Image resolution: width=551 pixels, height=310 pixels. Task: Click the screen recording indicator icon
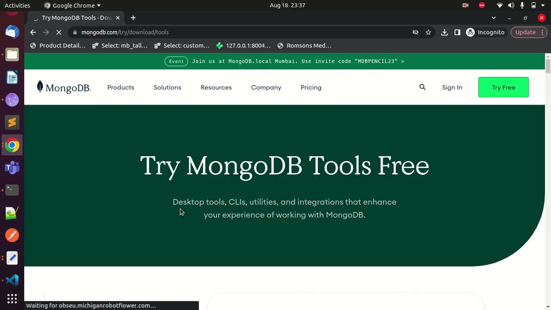pos(465,5)
